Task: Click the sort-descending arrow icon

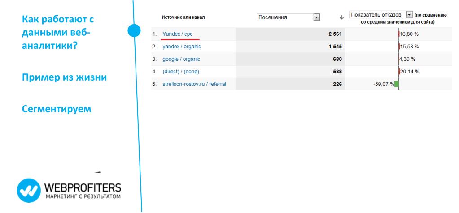Action: 341,17
